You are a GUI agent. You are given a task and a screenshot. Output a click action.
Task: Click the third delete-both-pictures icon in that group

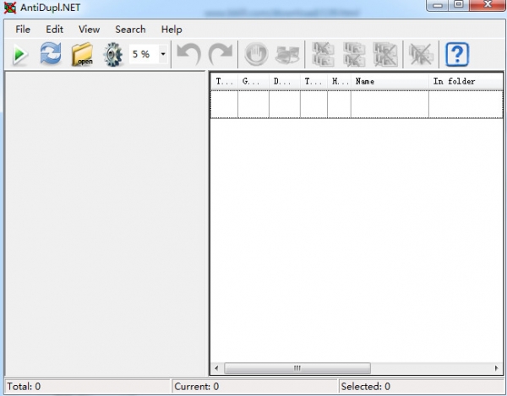click(x=384, y=54)
